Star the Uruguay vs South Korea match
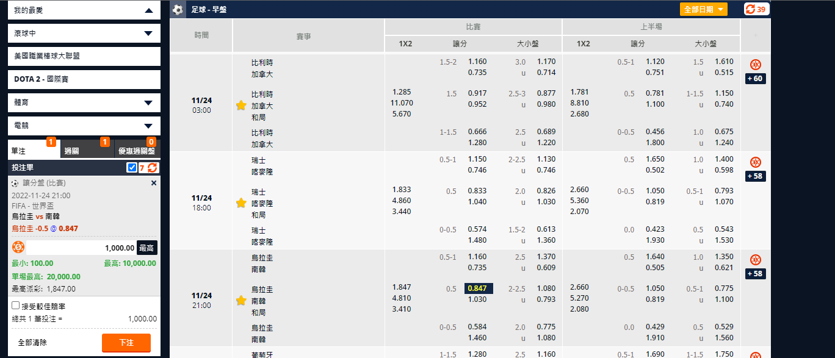 point(241,301)
